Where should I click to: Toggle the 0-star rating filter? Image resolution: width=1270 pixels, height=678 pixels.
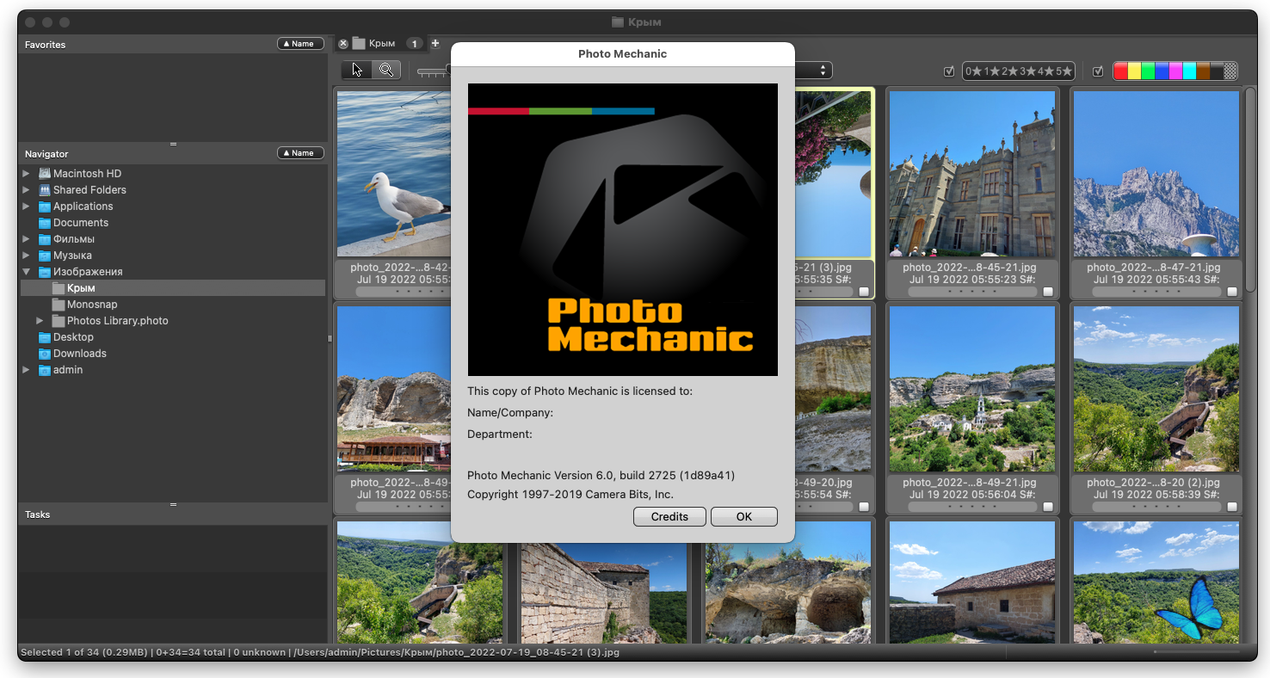click(974, 71)
